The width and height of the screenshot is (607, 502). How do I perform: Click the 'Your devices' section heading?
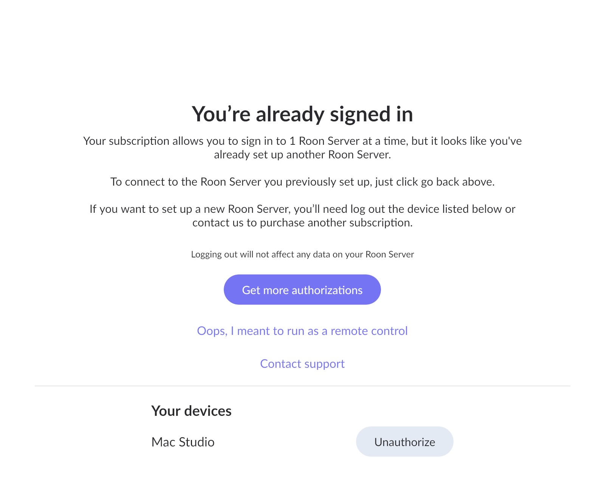[191, 411]
